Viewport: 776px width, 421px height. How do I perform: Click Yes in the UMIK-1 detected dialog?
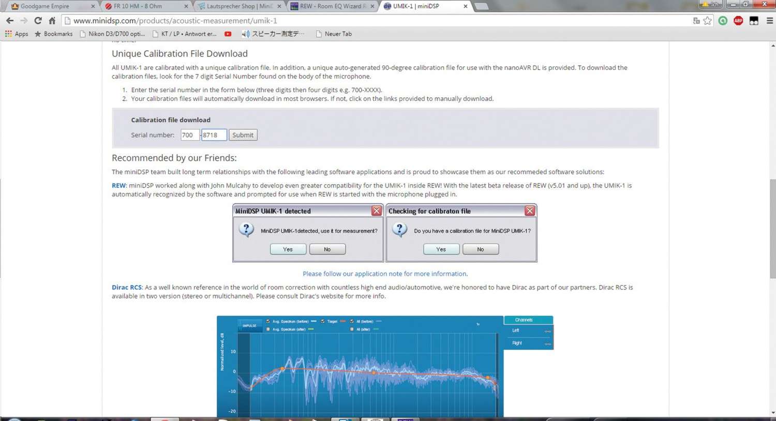pyautogui.click(x=288, y=249)
